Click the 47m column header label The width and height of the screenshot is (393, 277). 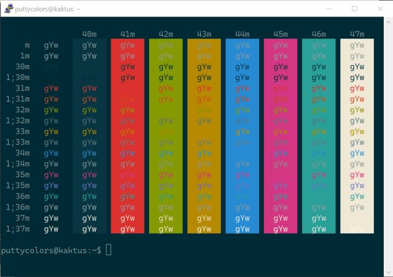pos(357,34)
